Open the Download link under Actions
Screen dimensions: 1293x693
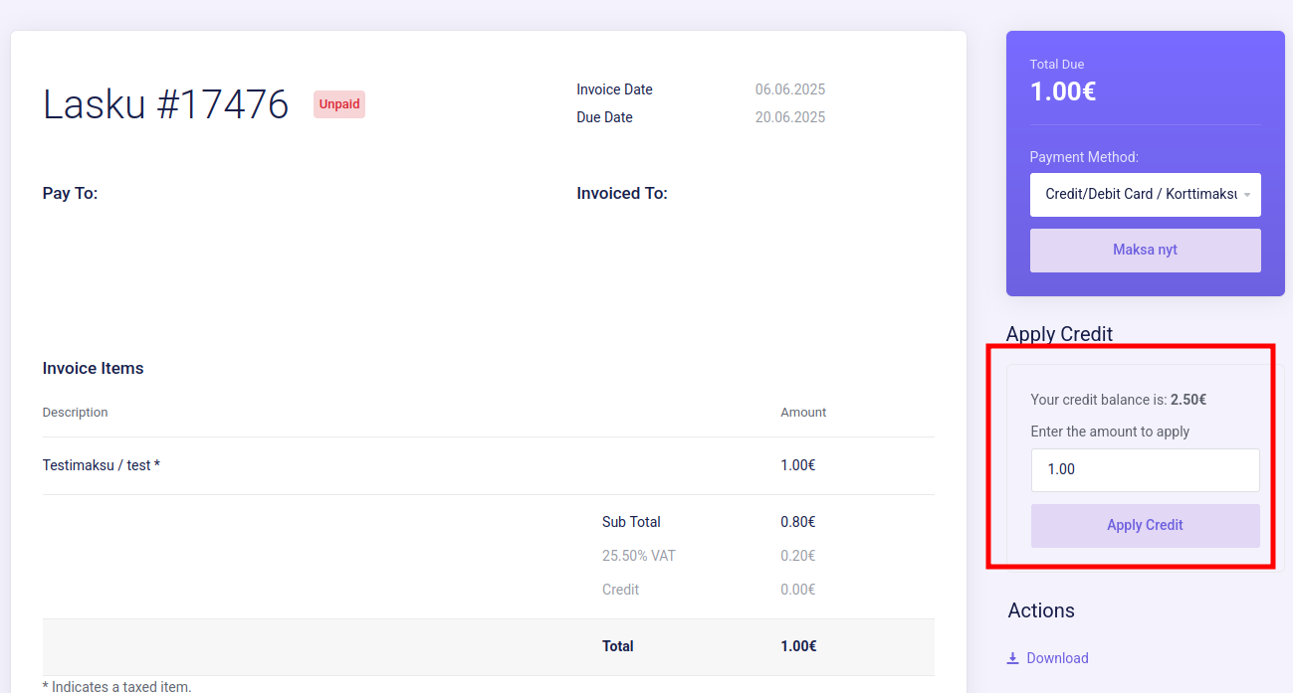point(1057,658)
